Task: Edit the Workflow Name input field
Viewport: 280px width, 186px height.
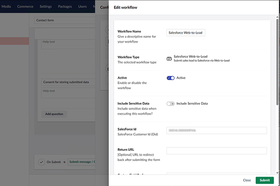Action: [x=186, y=33]
